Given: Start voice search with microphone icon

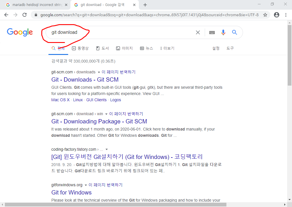Looking at the screenshot, I should pos(223,32).
